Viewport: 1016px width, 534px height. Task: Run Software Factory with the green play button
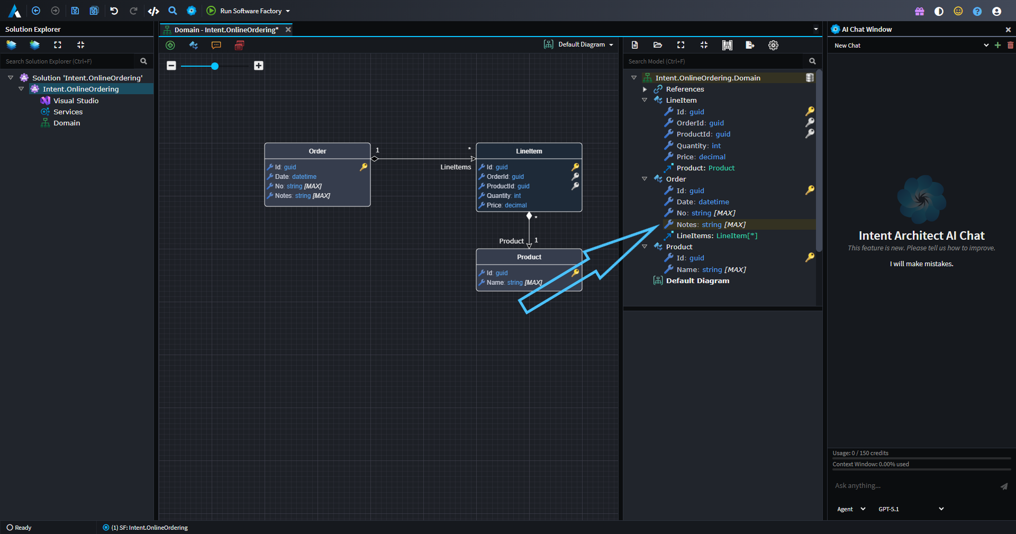[211, 11]
